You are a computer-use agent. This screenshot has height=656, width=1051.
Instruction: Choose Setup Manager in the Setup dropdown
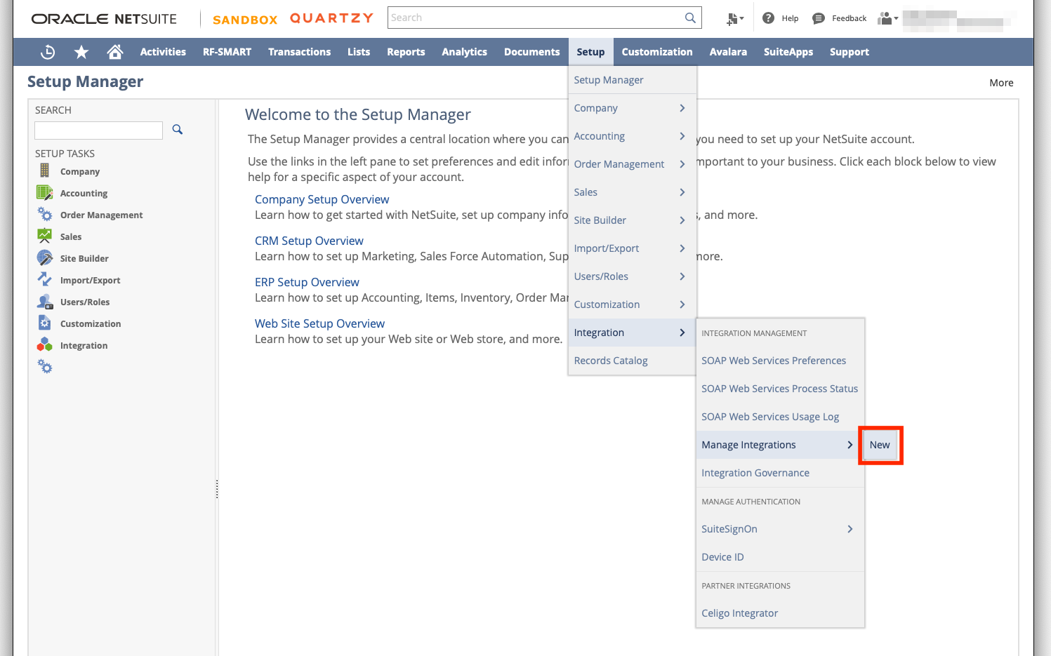632,80
